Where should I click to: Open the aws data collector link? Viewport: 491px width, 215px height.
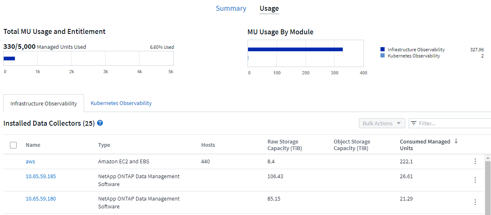click(30, 162)
